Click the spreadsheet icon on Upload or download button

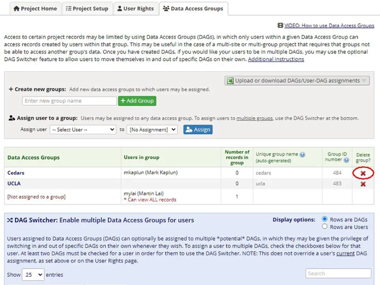coord(230,80)
